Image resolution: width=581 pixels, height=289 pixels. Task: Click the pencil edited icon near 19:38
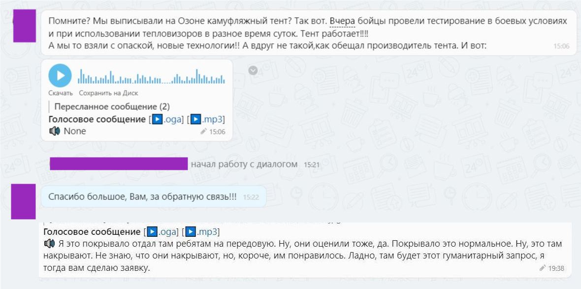coord(543,268)
